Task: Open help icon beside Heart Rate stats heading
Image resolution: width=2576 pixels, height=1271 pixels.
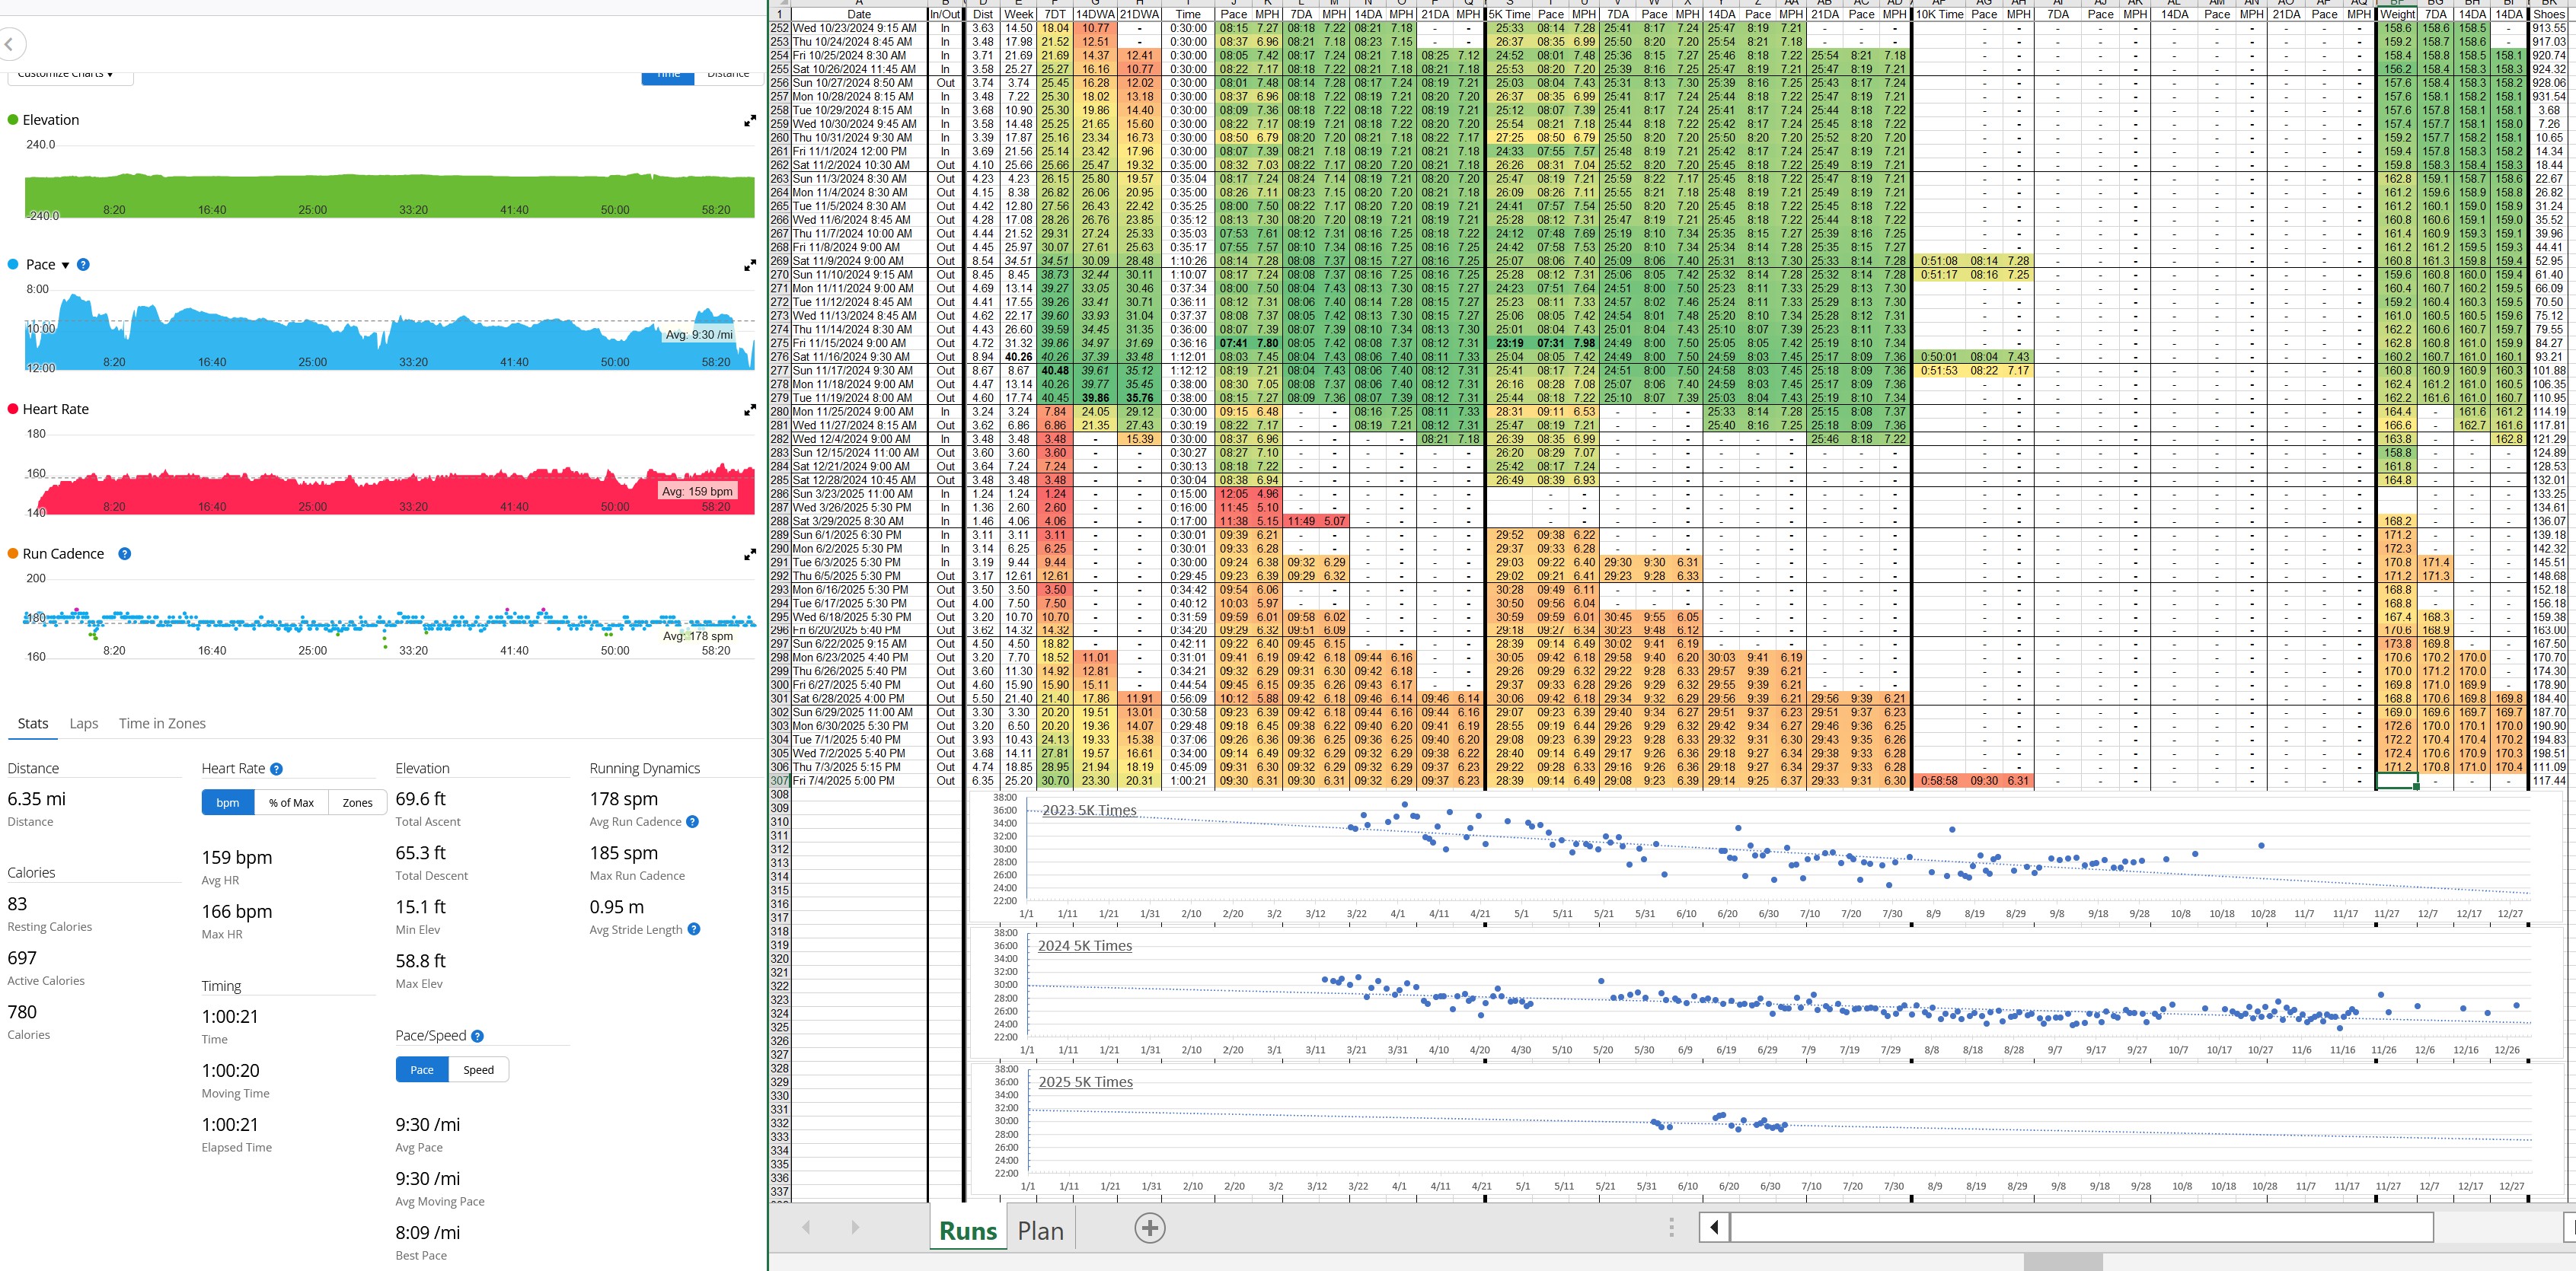Action: [x=276, y=769]
